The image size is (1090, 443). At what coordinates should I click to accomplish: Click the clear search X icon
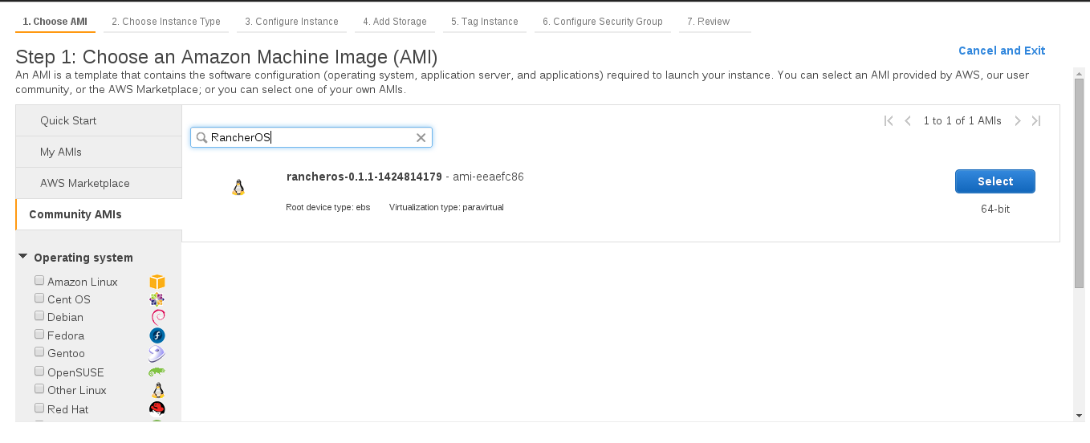(x=421, y=138)
